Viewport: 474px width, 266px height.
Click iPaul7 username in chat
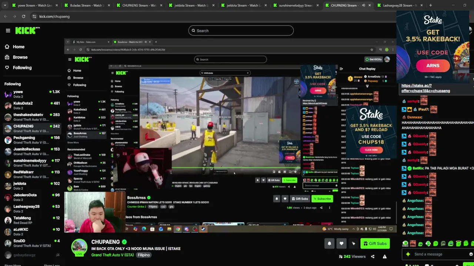pyautogui.click(x=423, y=109)
